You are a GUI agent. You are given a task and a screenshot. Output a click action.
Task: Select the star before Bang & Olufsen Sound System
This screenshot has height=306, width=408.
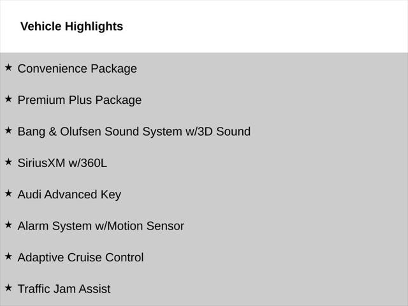(8, 130)
